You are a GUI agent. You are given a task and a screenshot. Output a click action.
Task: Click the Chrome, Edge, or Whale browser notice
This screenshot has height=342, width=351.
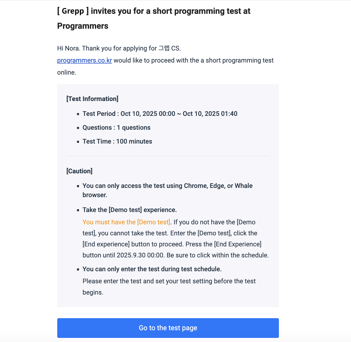[x=167, y=186]
